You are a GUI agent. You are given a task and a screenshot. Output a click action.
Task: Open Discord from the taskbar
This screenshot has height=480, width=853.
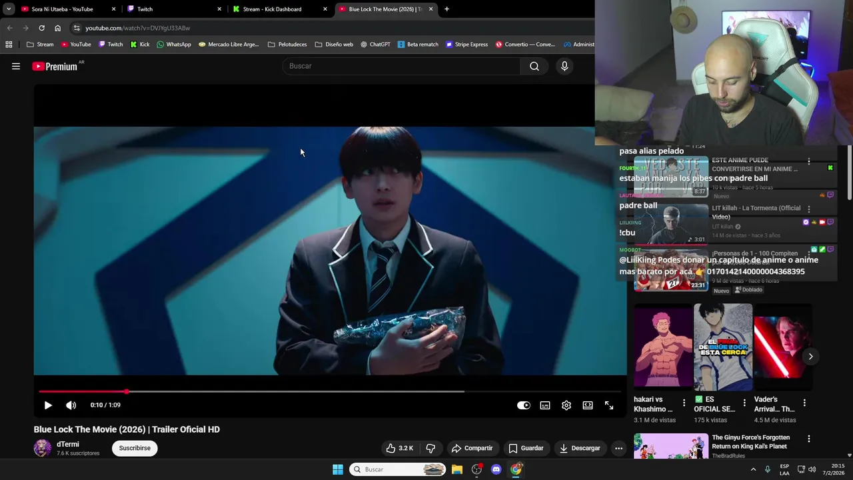496,469
